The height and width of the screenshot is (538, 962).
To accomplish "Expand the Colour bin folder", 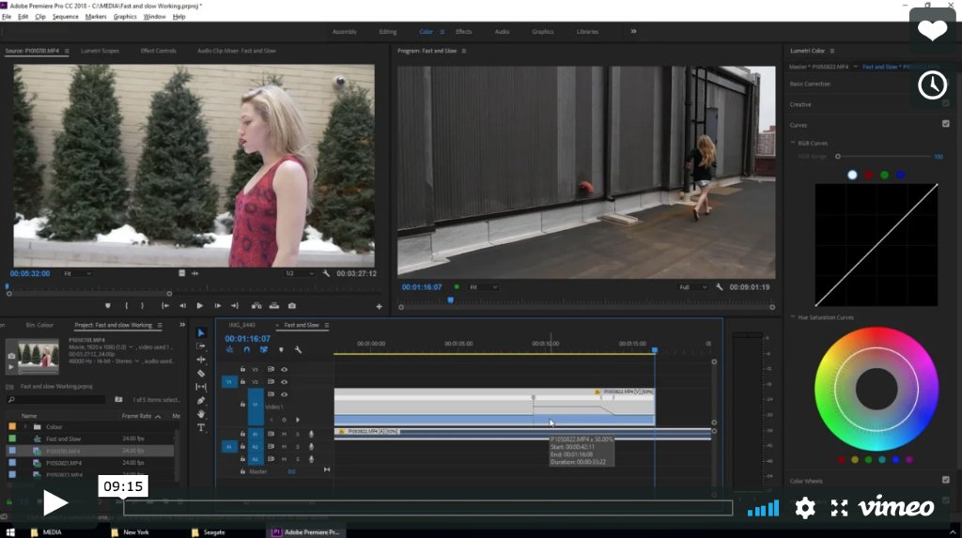I will pos(25,426).
